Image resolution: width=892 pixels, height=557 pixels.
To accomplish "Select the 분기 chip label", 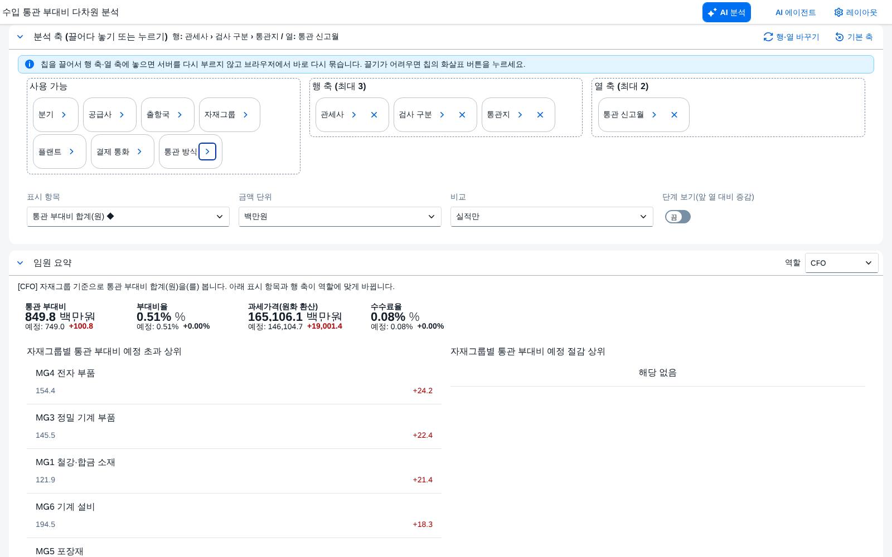I will [46, 115].
